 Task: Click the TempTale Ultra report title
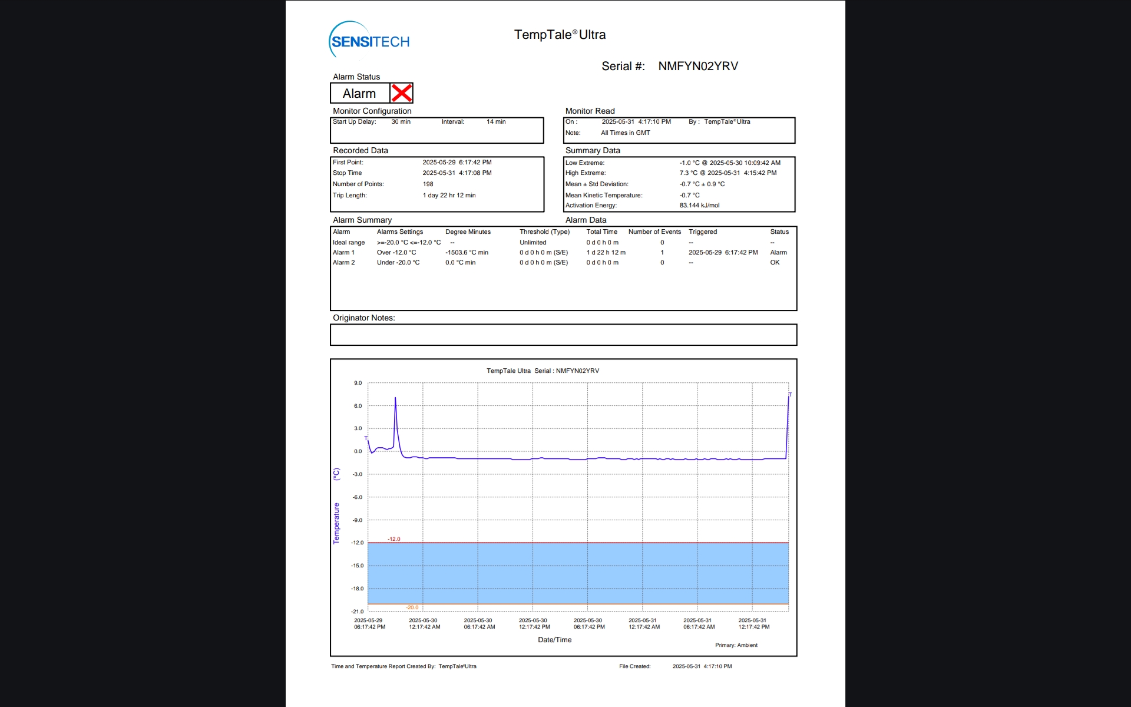click(560, 35)
